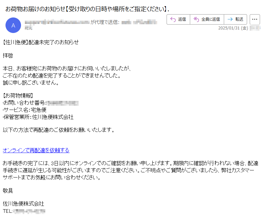Click the サービス名:宅急便 line
This screenshot has width=261, height=216.
25,110
